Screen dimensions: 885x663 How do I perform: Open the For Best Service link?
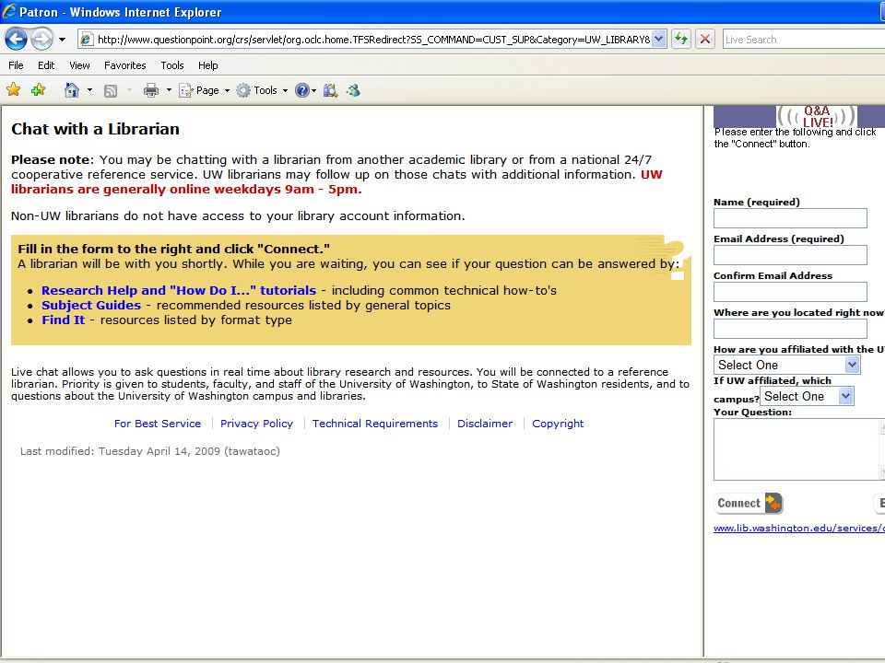158,424
